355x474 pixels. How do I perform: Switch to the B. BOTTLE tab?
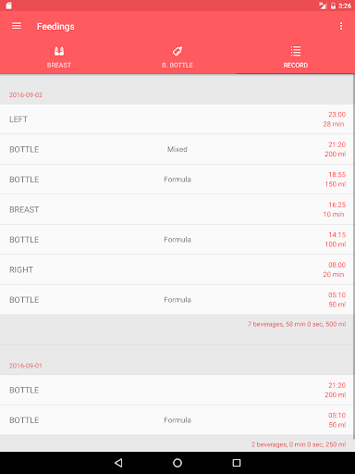(177, 57)
